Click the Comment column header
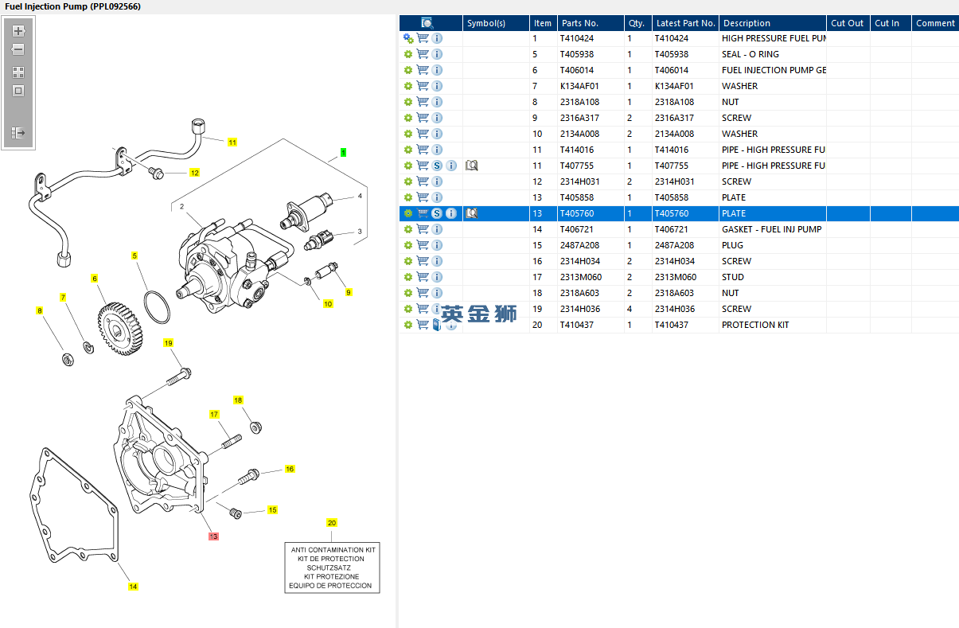959x628 pixels. [935, 23]
